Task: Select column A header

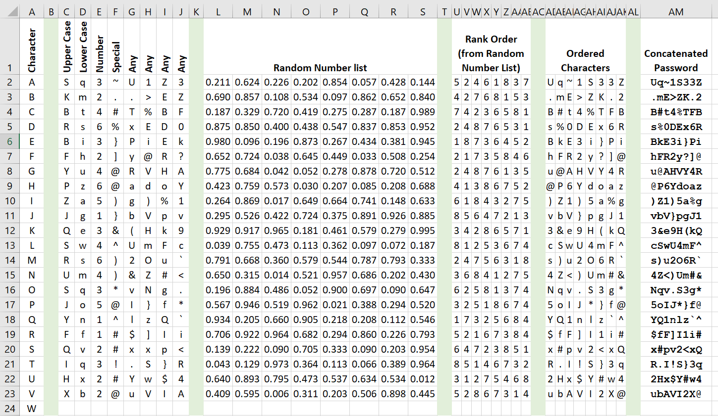Action: (x=32, y=12)
